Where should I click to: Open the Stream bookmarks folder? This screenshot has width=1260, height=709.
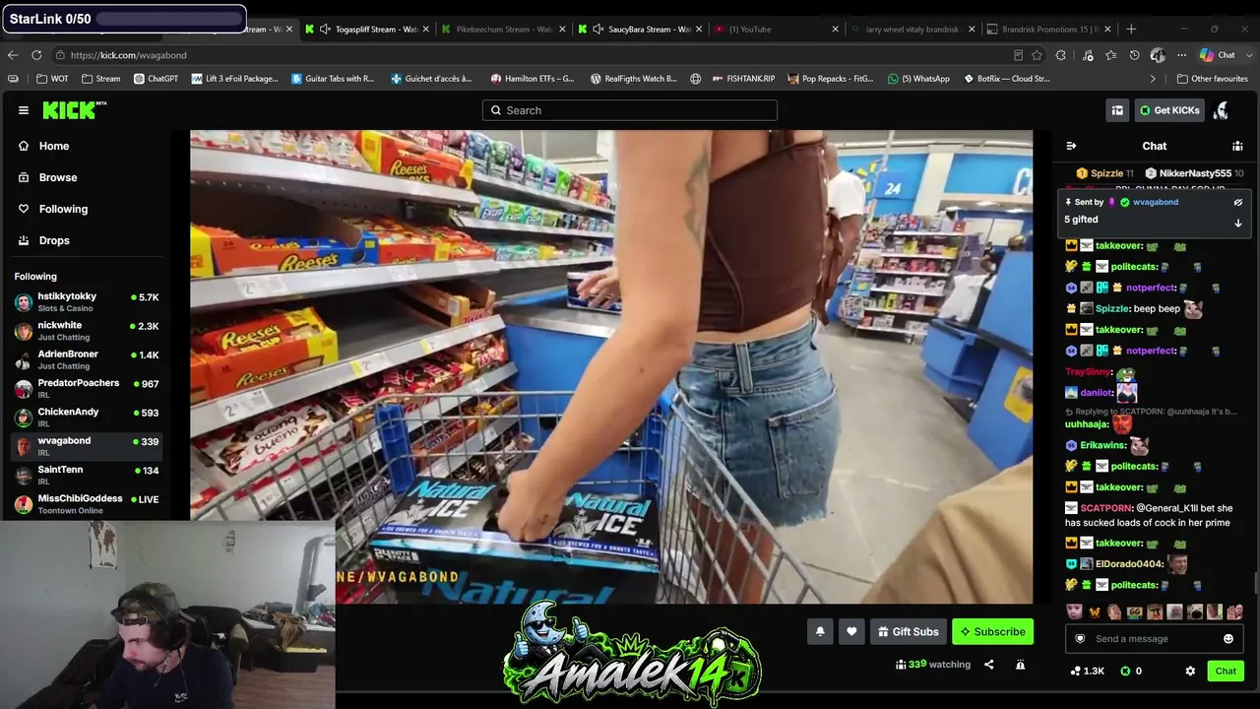[100, 79]
